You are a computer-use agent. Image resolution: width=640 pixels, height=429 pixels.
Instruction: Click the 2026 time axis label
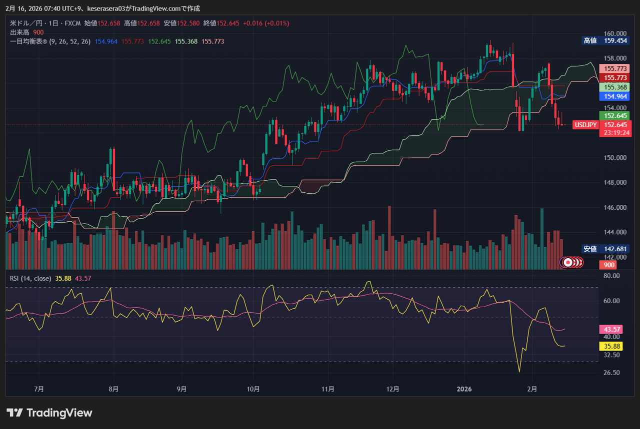point(464,389)
